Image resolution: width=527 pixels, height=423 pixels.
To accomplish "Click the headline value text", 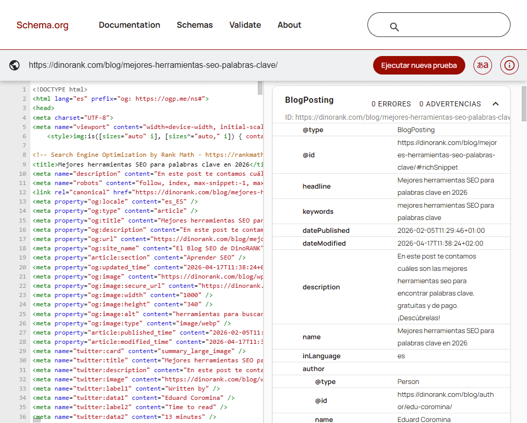I will pyautogui.click(x=446, y=187).
